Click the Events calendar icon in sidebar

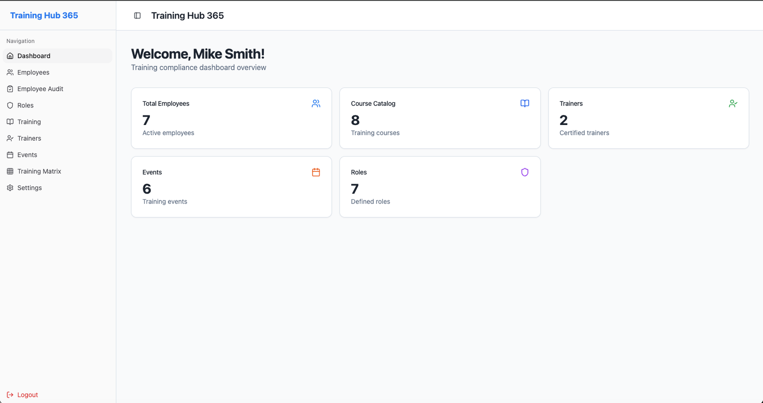click(x=10, y=155)
